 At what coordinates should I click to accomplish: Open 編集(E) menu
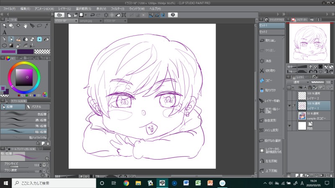point(25,9)
